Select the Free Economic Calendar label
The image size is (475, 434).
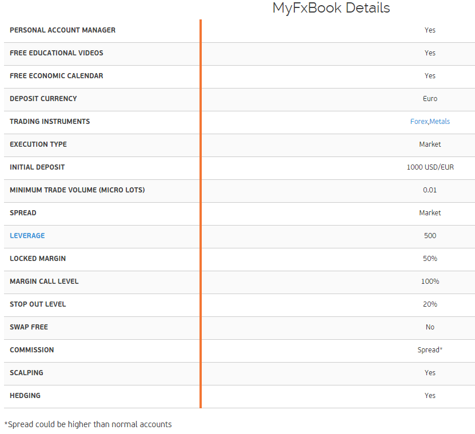coord(57,76)
